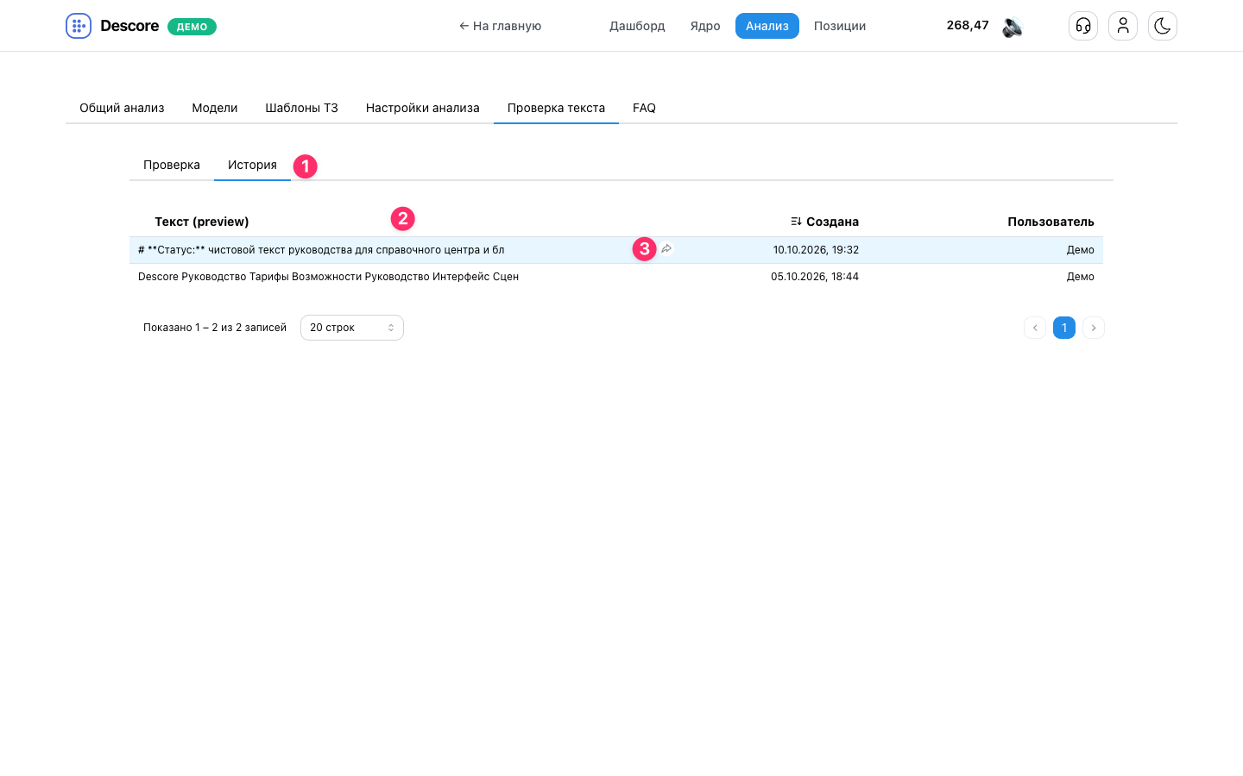Image resolution: width=1243 pixels, height=776 pixels.
Task: Select Дашборд in the top navigation
Action: pos(637,26)
